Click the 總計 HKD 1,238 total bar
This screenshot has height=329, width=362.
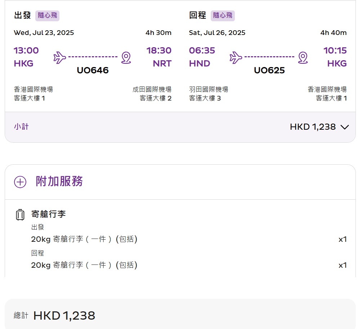(x=180, y=315)
